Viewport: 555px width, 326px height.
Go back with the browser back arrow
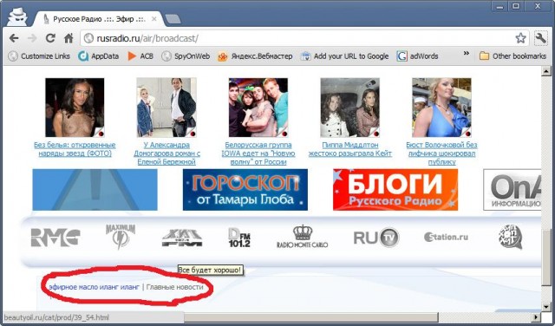14,38
